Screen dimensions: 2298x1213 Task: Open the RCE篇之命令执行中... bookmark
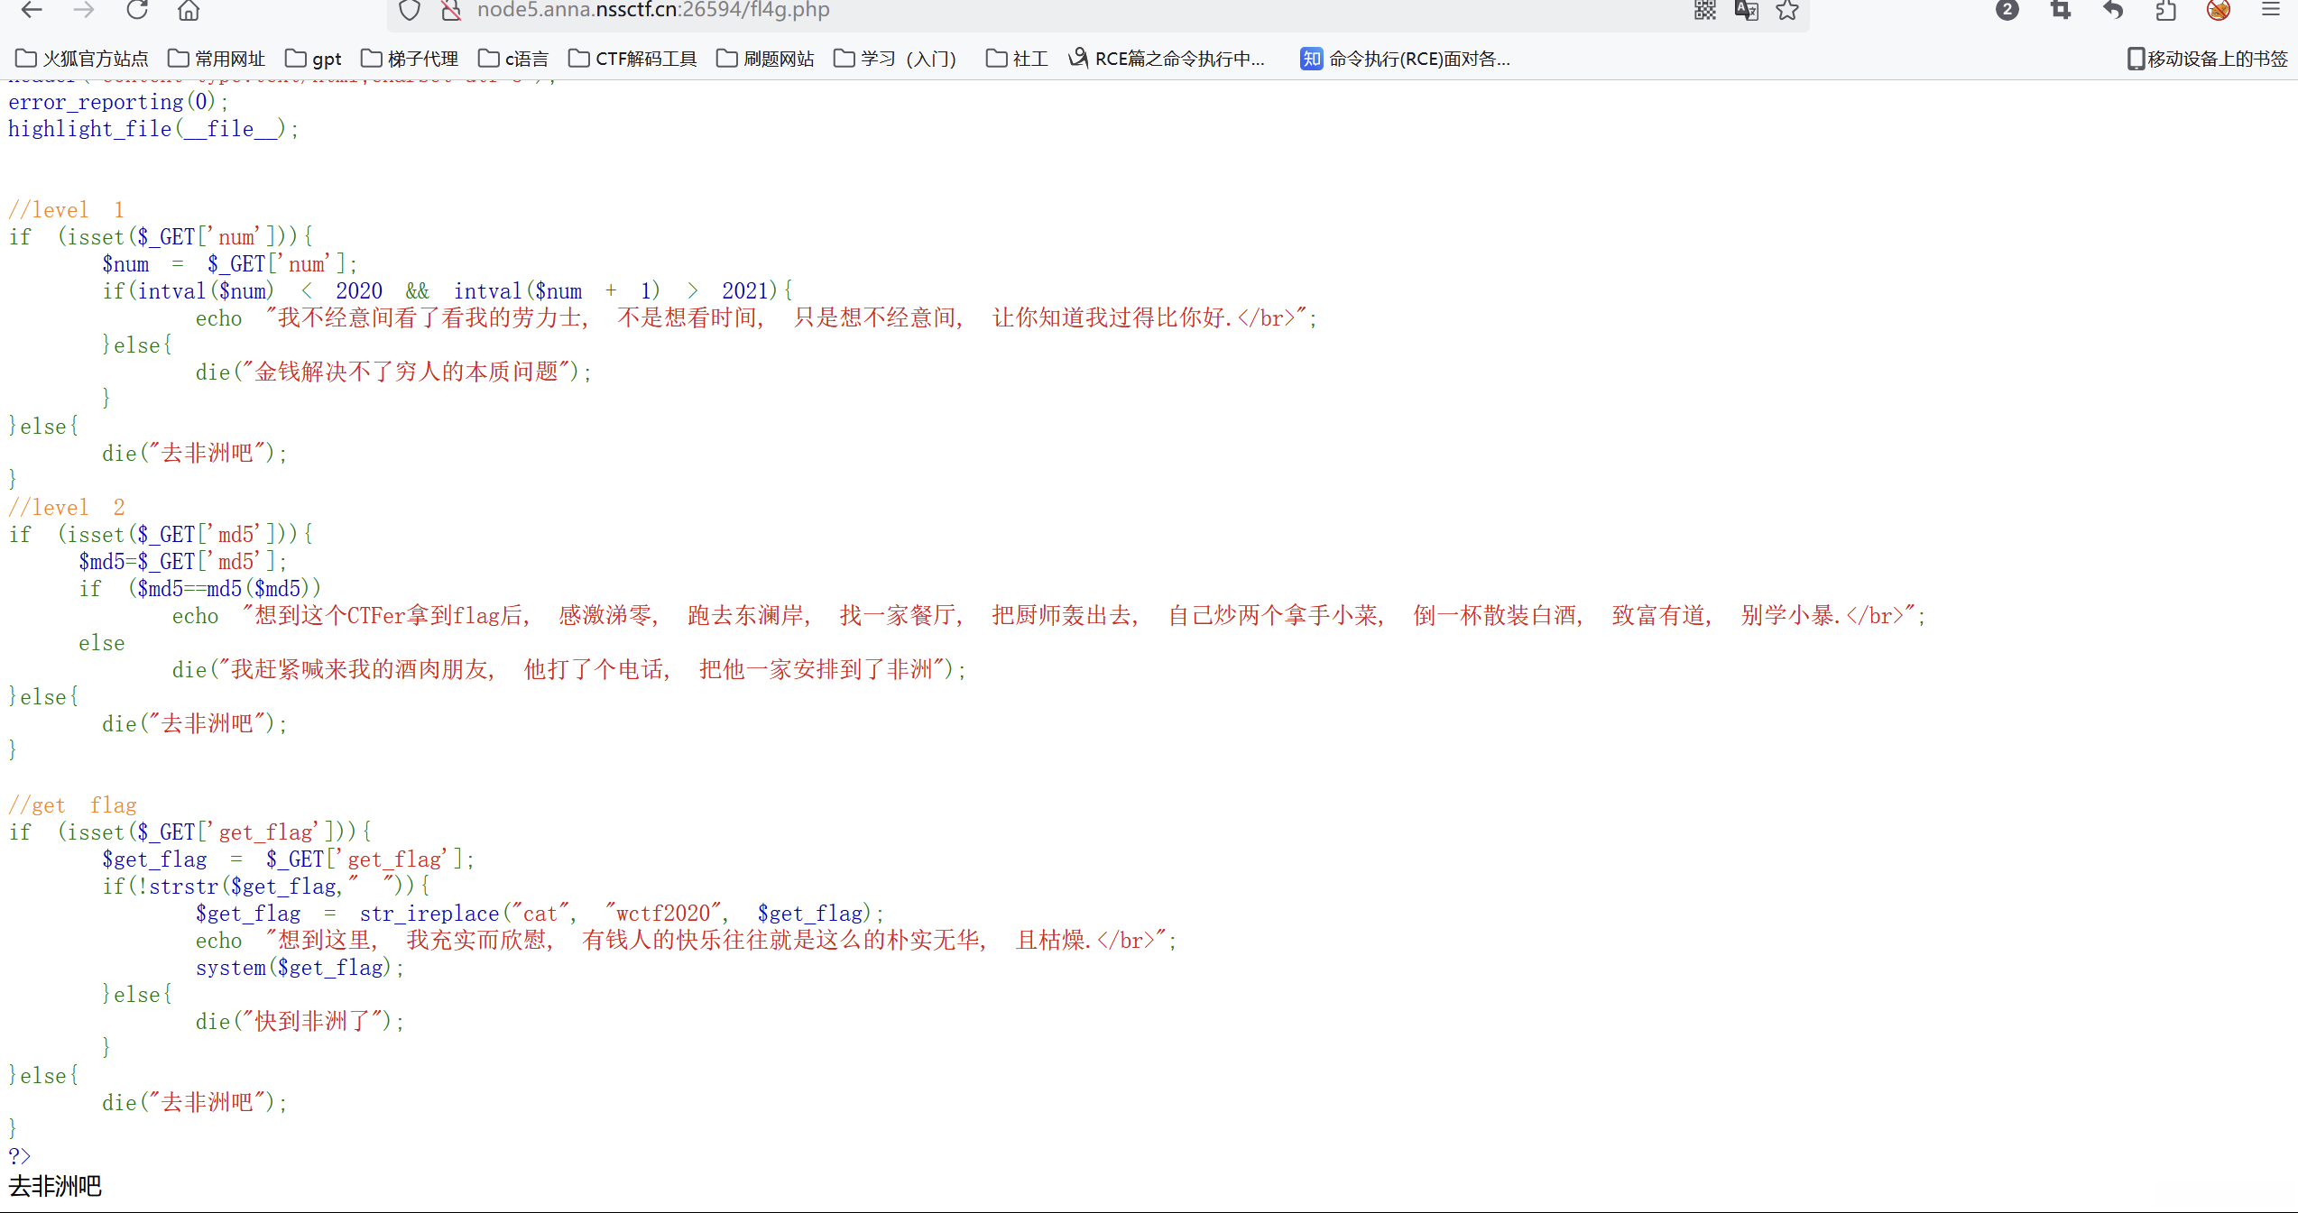click(1167, 59)
